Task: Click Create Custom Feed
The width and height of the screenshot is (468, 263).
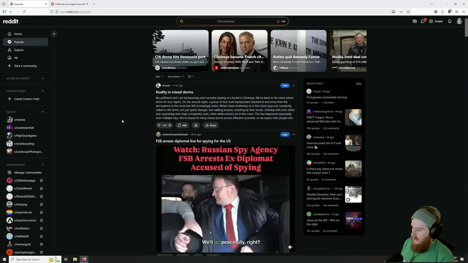Action: 26,99
